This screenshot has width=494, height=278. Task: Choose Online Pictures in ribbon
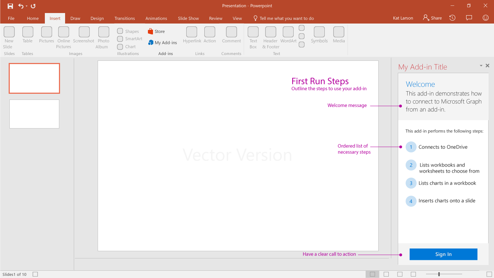64,38
